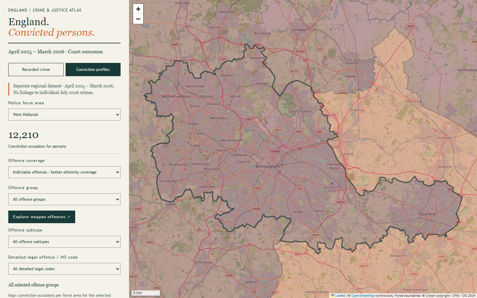This screenshot has width=477, height=298.
Task: Click the Sutton Coldfield map label
Action: click(x=299, y=112)
